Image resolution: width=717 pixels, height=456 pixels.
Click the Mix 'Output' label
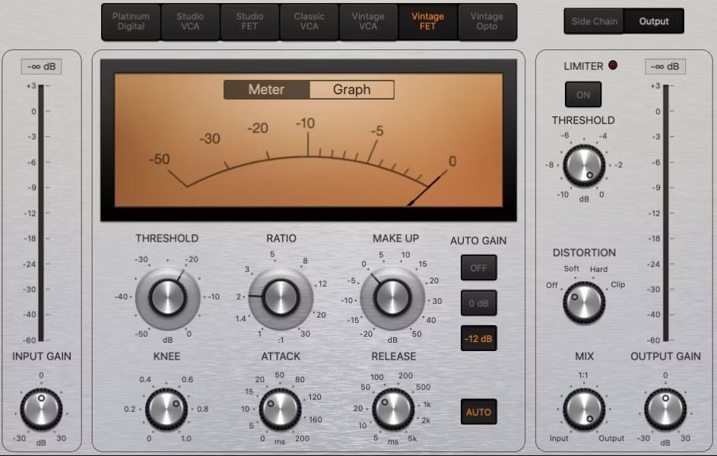tap(611, 439)
